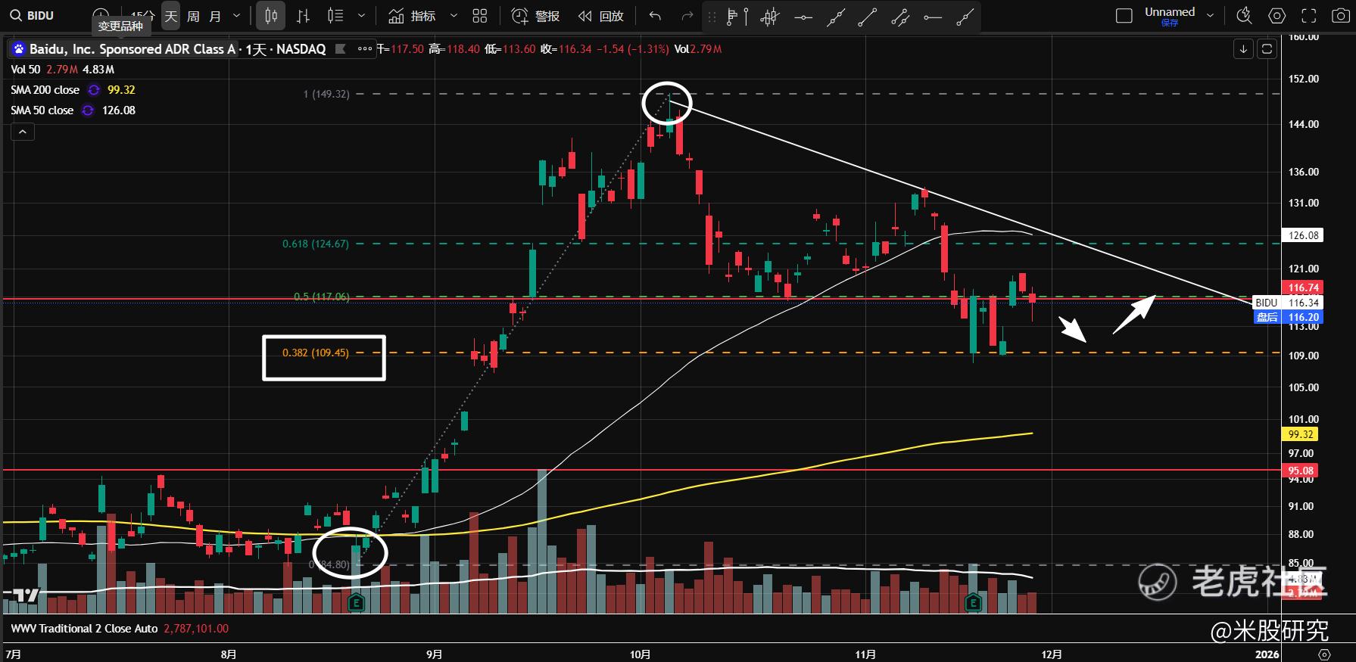Expand the favorite indicators dropdown arrow
Viewport: 1356px width, 662px height.
coord(454,16)
